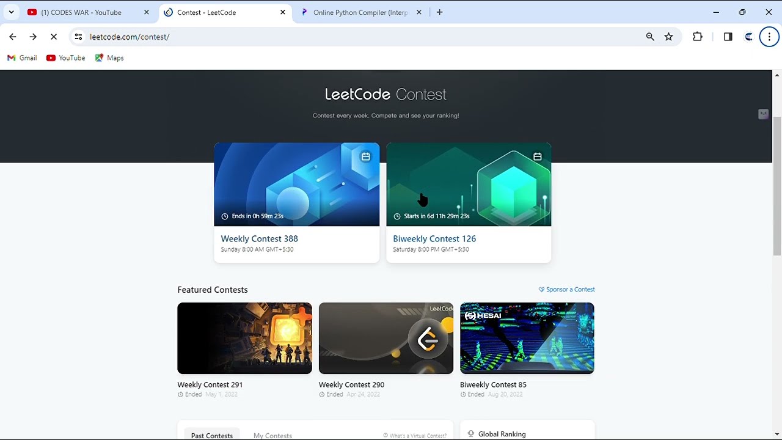Screen dimensions: 782x440
Task: Add Biweekly Contest 126 to calendar icon
Action: (538, 156)
